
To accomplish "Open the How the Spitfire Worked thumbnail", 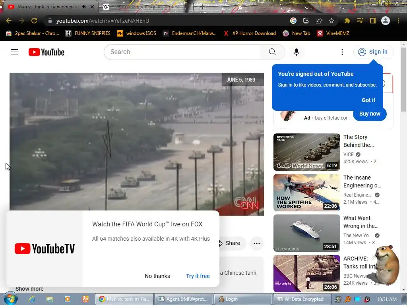I will coord(306,193).
